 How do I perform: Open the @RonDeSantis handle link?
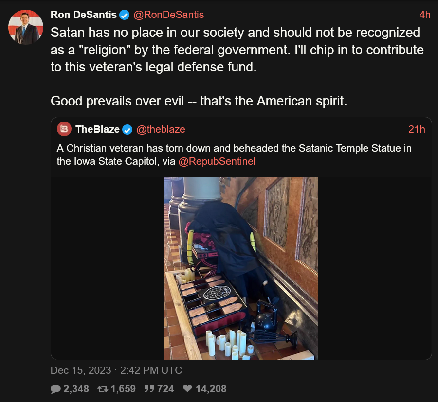point(169,15)
